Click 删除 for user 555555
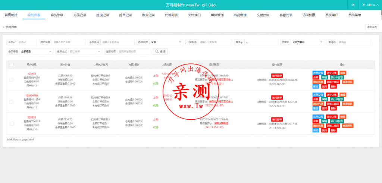The image size is (382, 183). (x=333, y=130)
